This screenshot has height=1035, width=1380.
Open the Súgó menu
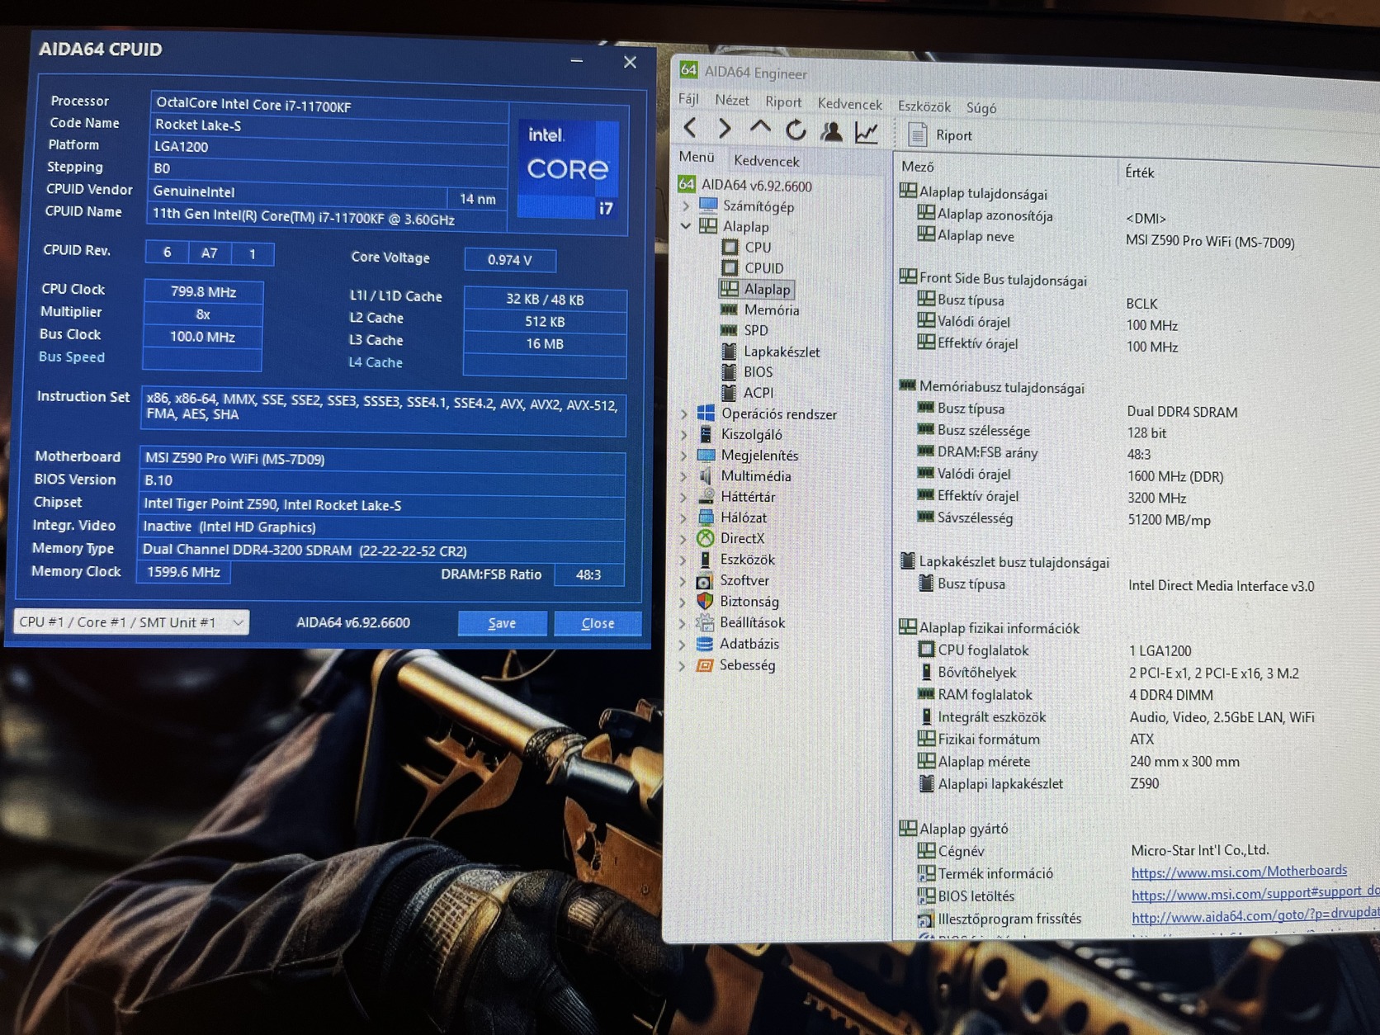[981, 108]
